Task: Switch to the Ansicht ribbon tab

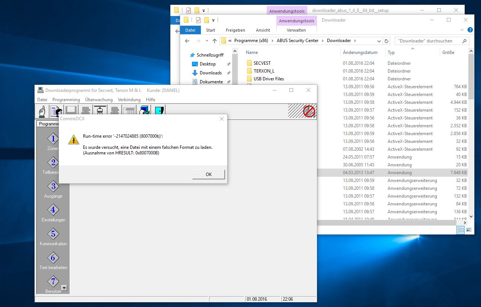Action: click(263, 30)
